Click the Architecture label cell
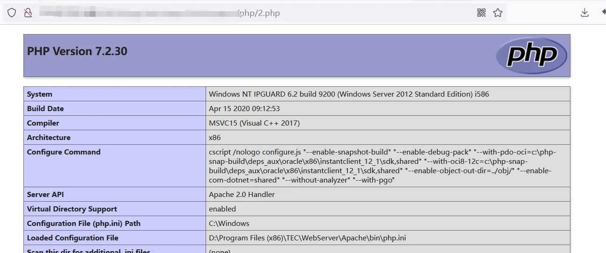The image size is (606, 253). pyautogui.click(x=115, y=137)
